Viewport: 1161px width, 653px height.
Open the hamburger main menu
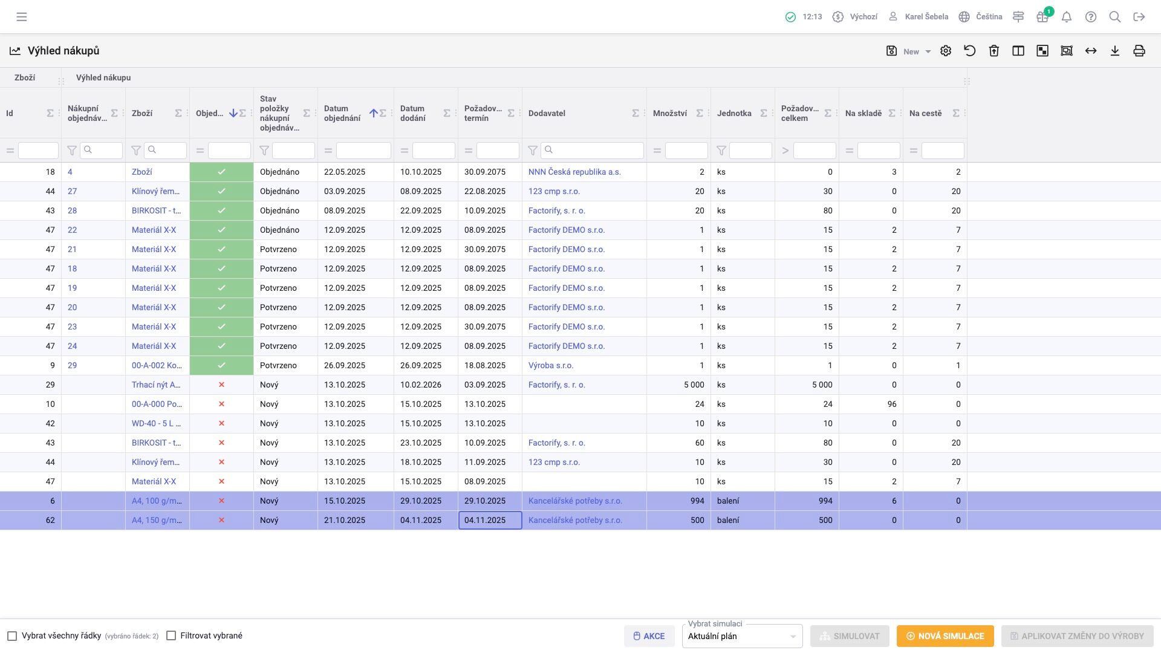(x=22, y=17)
